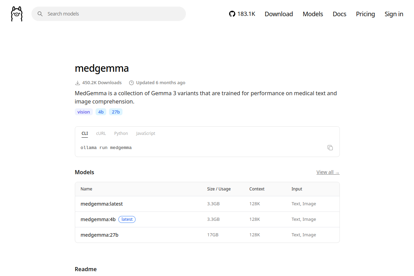Click the ollama run medgemma command text
The width and height of the screenshot is (414, 276).
(x=106, y=148)
